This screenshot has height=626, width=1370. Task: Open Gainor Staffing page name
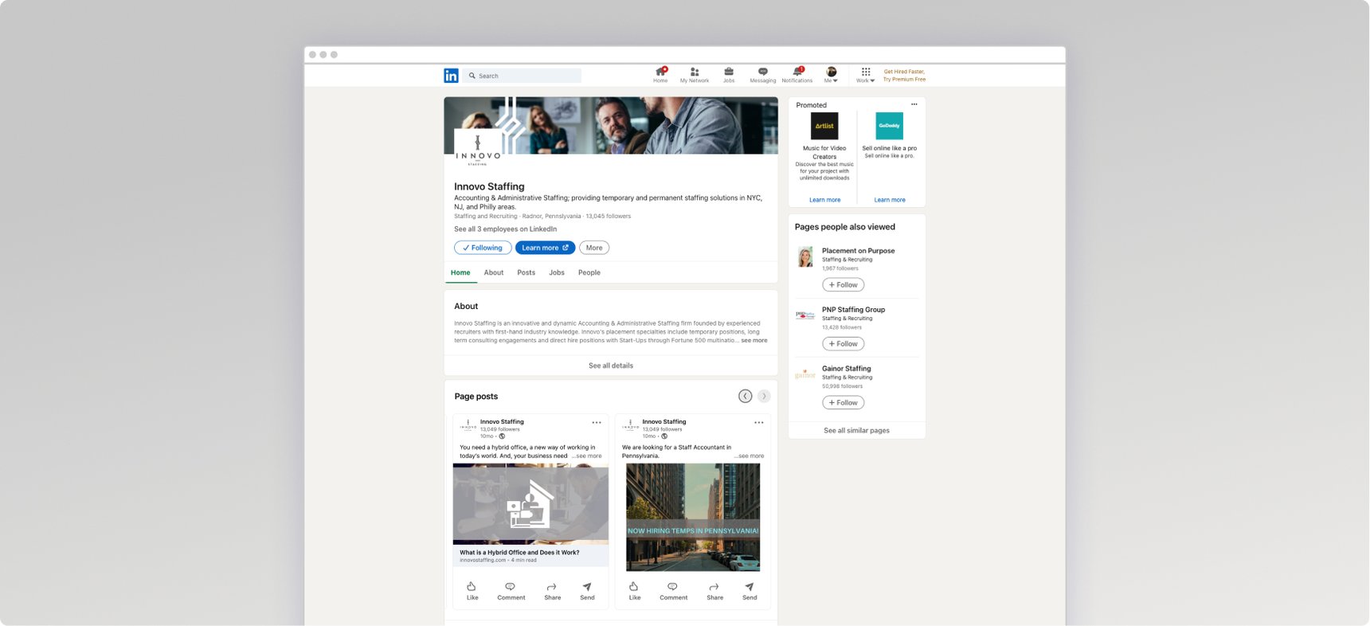coord(847,369)
